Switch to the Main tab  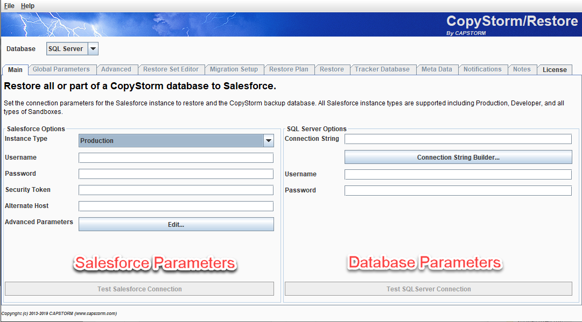[x=15, y=70]
